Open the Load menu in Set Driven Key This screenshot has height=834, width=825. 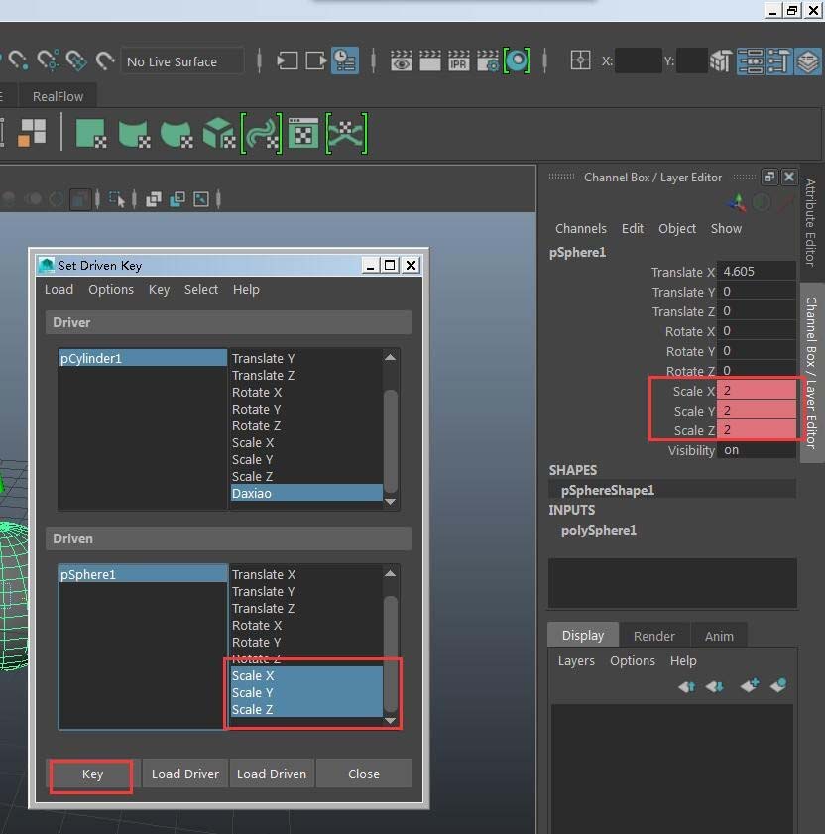coord(59,290)
